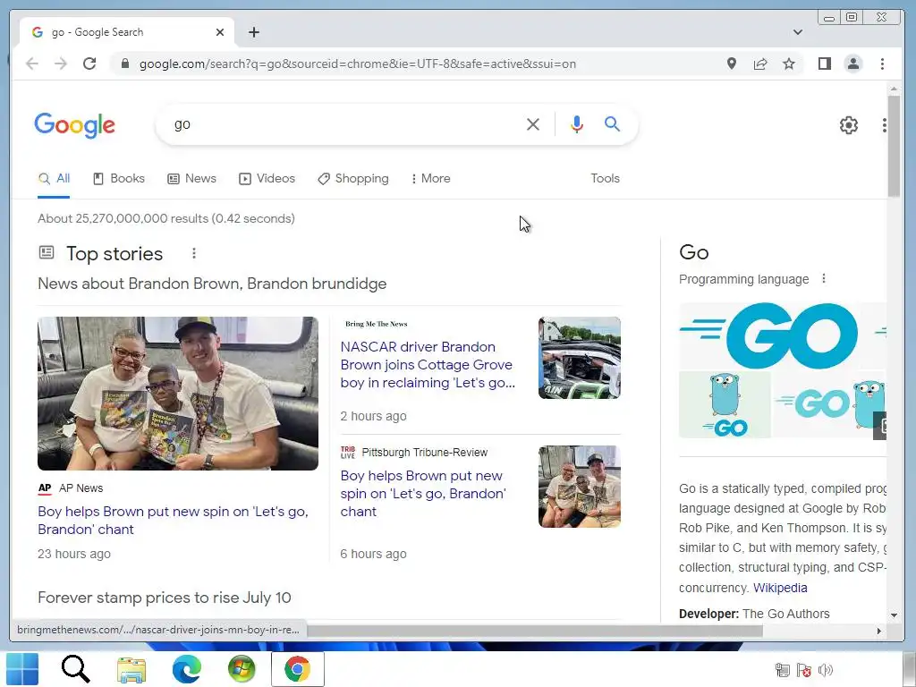Switch to the Books tab
This screenshot has width=916, height=687.
[x=119, y=179]
